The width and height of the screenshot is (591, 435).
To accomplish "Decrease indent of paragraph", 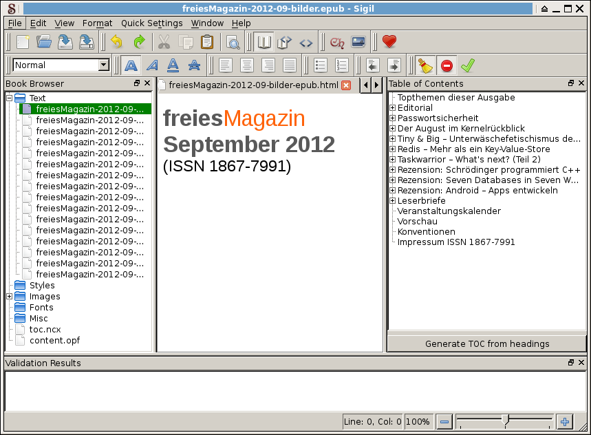I will tap(372, 65).
